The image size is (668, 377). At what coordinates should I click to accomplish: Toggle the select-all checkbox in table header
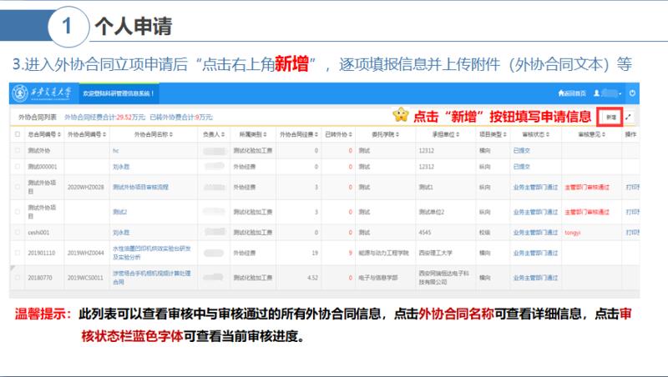pyautogui.click(x=18, y=134)
